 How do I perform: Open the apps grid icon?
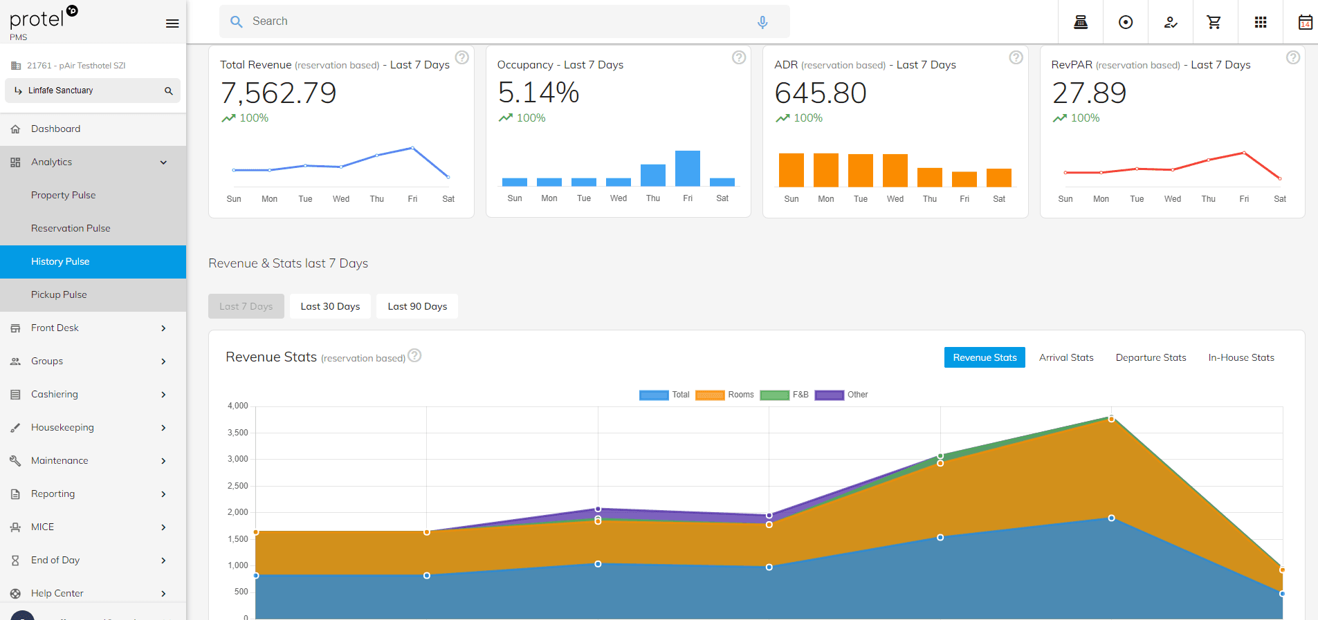click(1260, 22)
